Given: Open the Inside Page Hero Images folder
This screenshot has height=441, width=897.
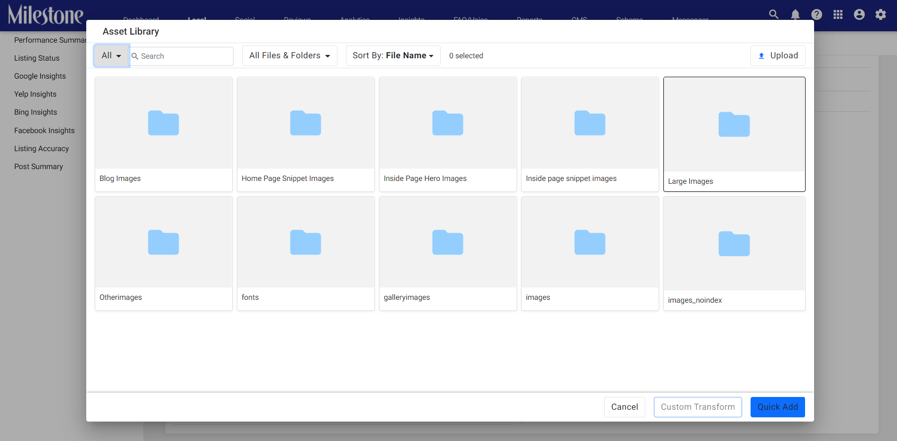Looking at the screenshot, I should click(x=448, y=134).
